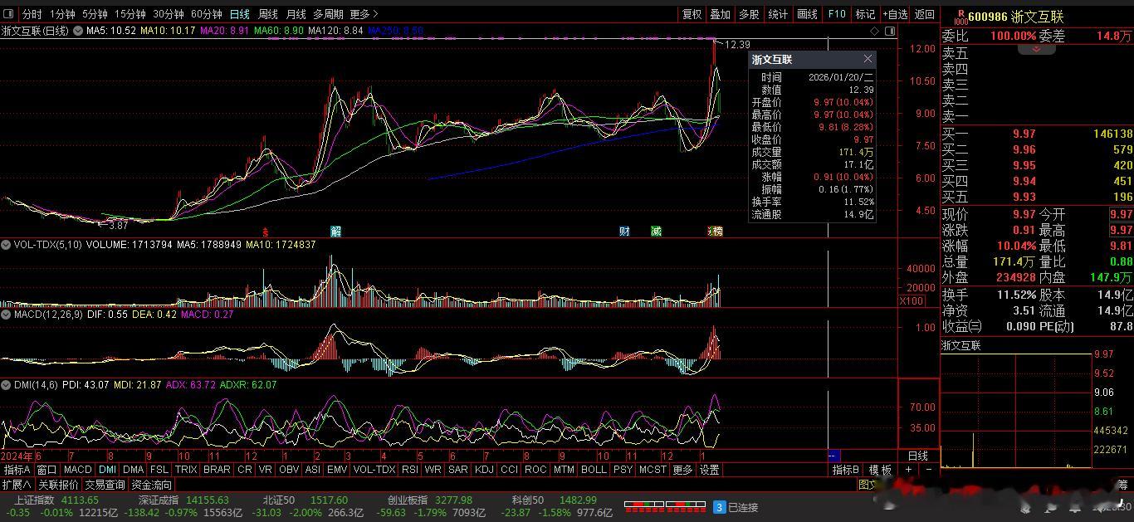Expand the DMI indicator panel dropdown
Screen dimensions: 1134x522
[x=6, y=385]
